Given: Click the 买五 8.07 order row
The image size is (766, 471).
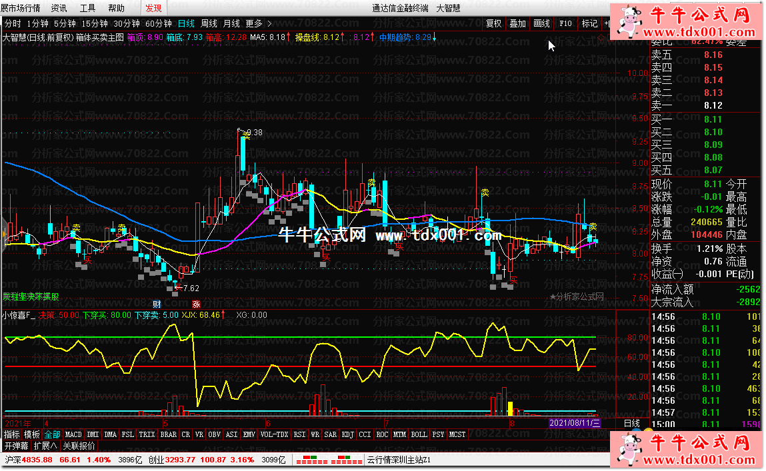Looking at the screenshot, I should 687,171.
